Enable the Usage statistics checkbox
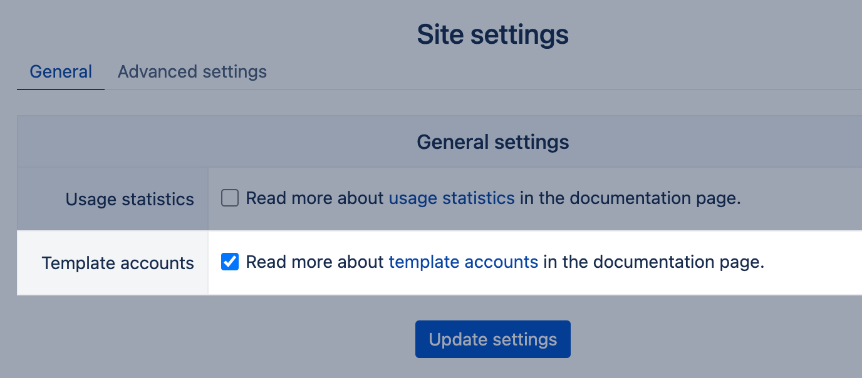Viewport: 862px width, 378px height. point(230,198)
